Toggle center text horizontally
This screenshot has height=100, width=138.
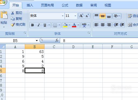tap(103, 25)
